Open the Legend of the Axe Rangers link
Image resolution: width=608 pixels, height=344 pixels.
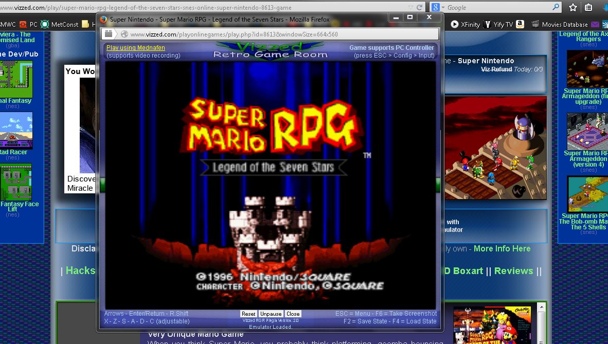click(x=584, y=37)
